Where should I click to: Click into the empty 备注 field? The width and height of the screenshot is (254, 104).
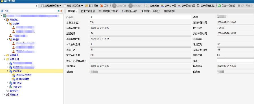[235, 61]
